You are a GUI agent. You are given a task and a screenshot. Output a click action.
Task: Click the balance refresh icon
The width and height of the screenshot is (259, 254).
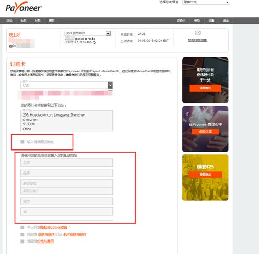click(94, 43)
